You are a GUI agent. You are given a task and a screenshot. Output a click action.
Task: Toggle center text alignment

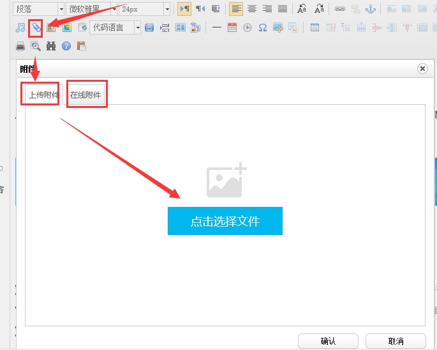pyautogui.click(x=251, y=9)
